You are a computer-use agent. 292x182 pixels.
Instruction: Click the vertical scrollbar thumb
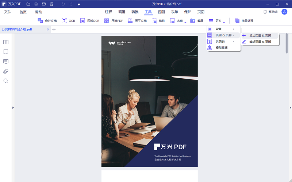(287, 43)
